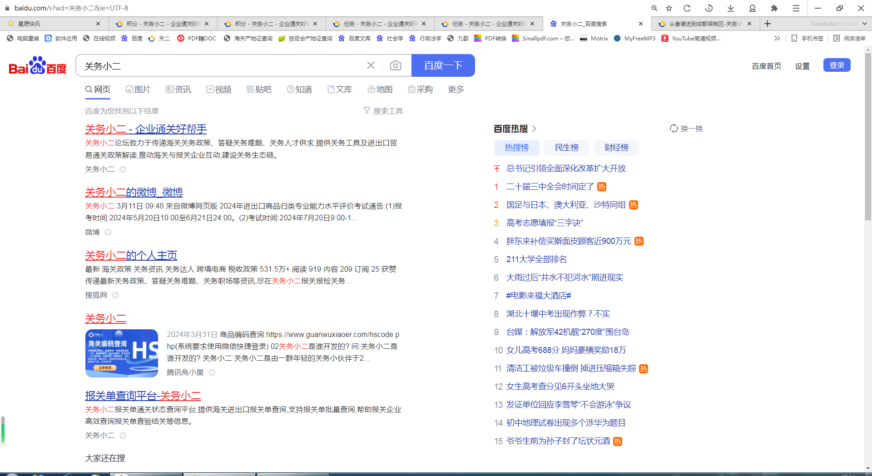Open 手机书签 mobile bookmarks
This screenshot has height=476, width=872.
point(807,38)
